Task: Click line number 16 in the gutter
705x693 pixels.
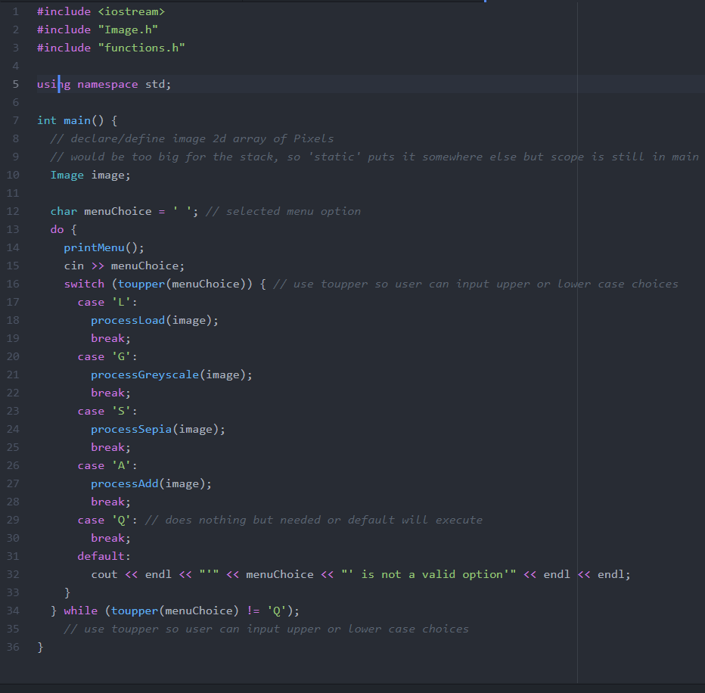Action: tap(13, 283)
